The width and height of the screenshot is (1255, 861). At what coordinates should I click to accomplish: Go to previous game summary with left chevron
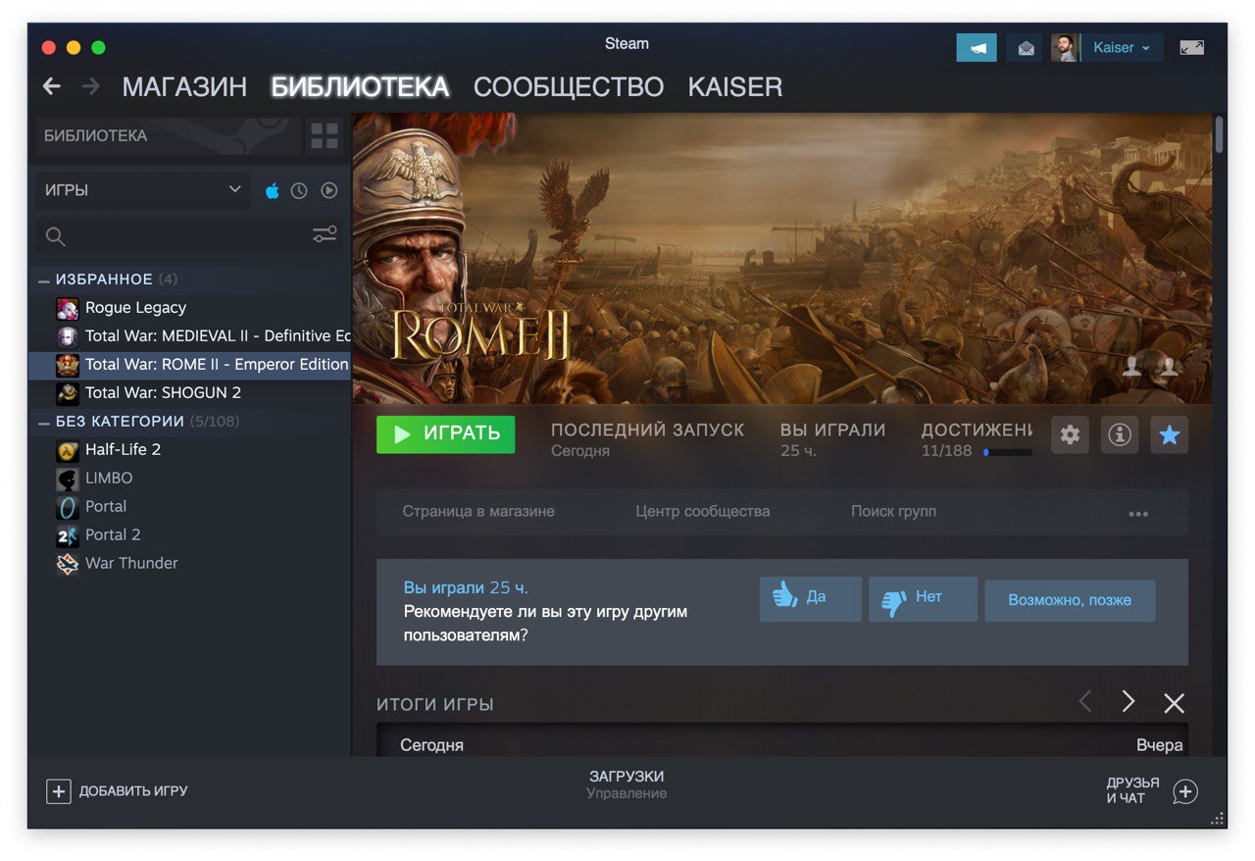1085,701
